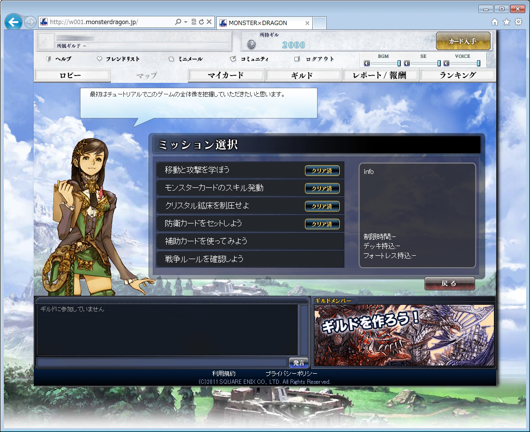The height and width of the screenshot is (432, 530).
Task: Click the browser forward arrow button
Action: (30, 22)
